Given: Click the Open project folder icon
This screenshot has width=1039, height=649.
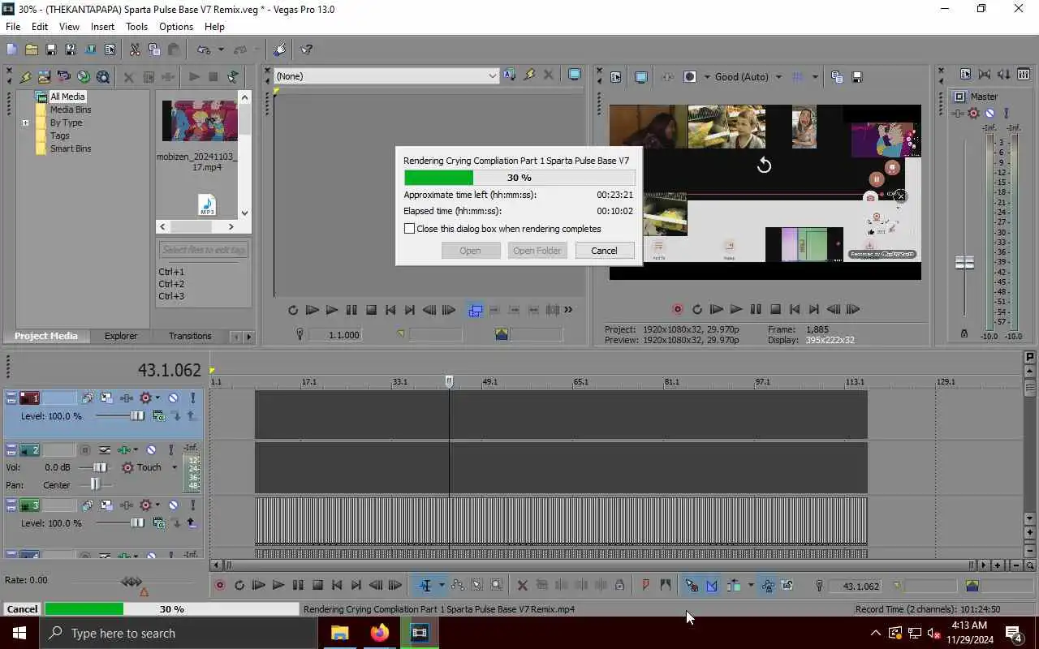Looking at the screenshot, I should pyautogui.click(x=31, y=49).
